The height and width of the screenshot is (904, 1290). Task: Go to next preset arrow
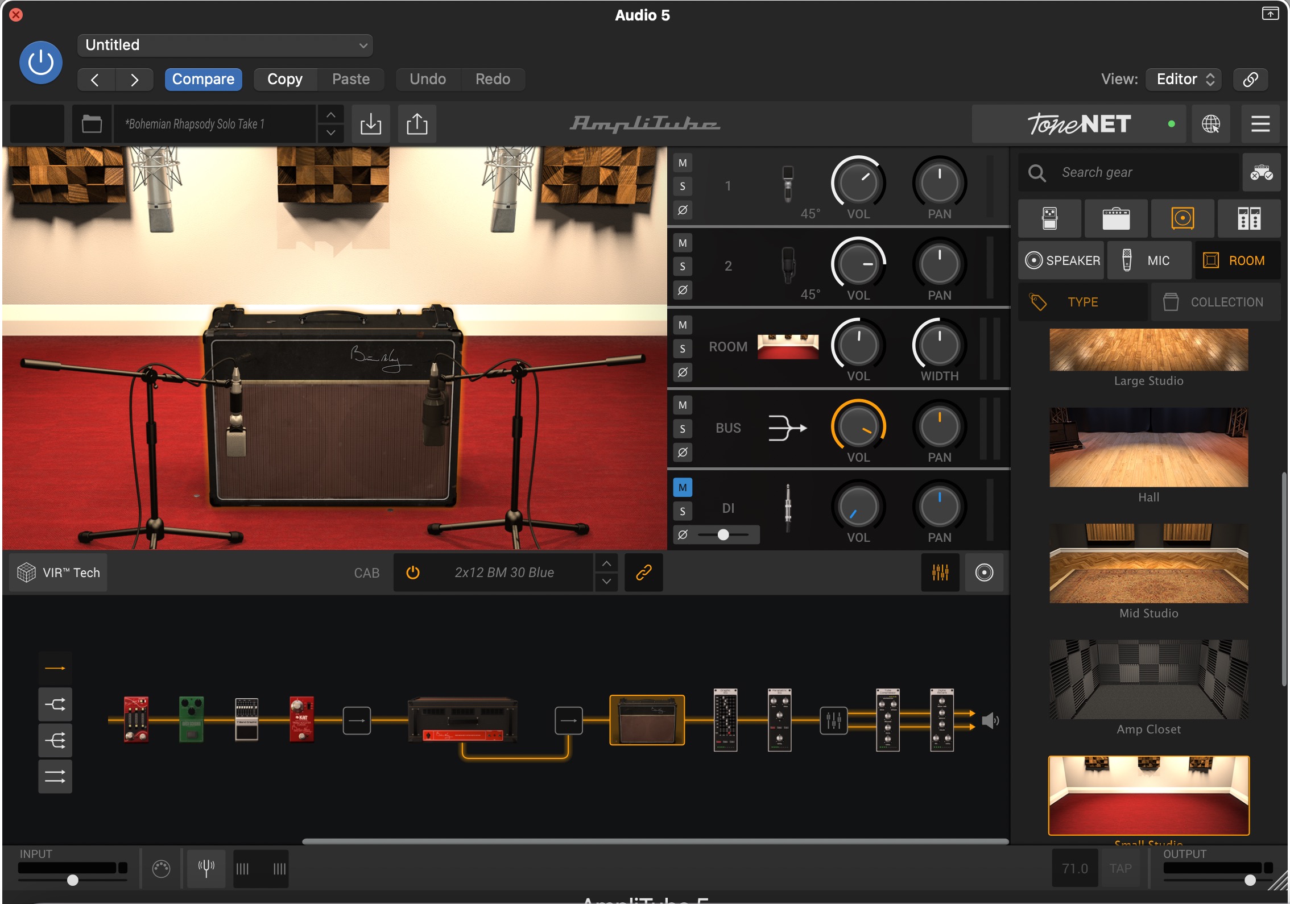pyautogui.click(x=134, y=80)
